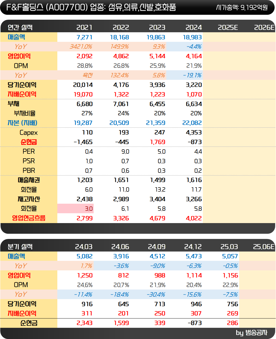
Task: Click the 2,343 quarterly 순현금 value
Action: [85, 323]
